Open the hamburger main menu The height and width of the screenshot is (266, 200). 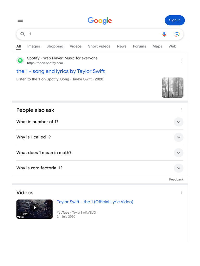20,20
